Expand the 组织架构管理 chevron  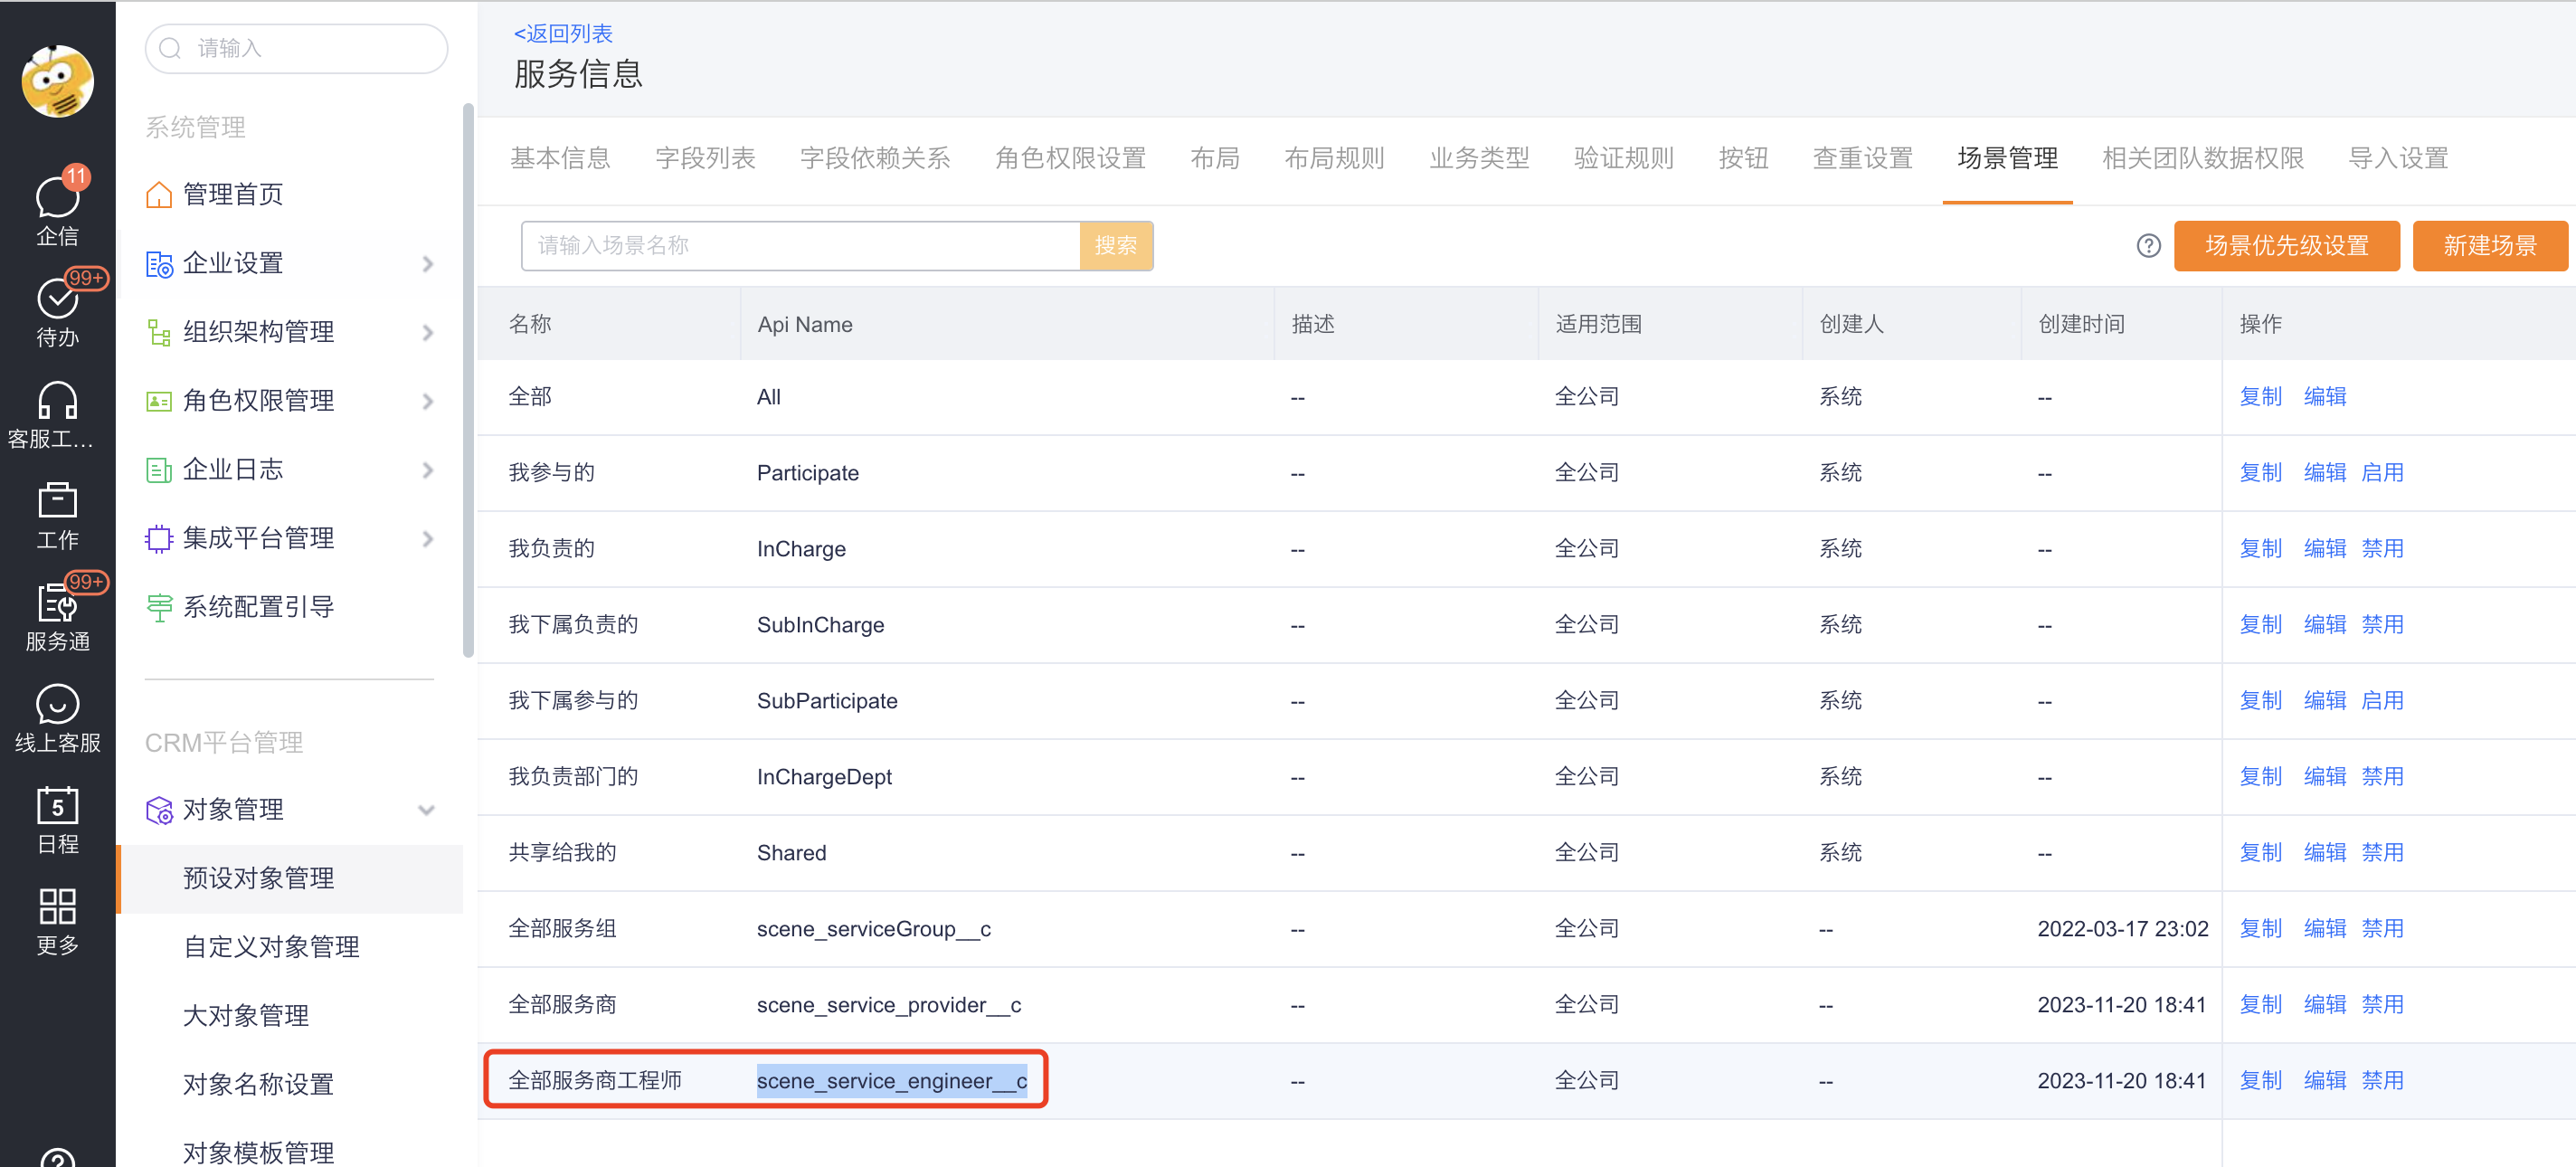click(428, 333)
